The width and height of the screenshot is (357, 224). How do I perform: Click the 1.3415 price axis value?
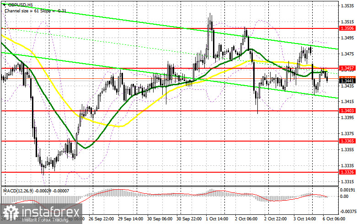click(x=347, y=102)
